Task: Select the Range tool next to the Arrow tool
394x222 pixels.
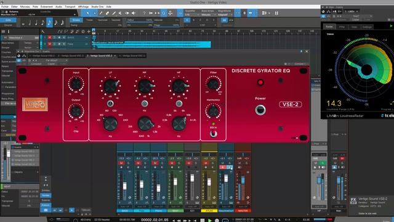Action: click(x=94, y=13)
